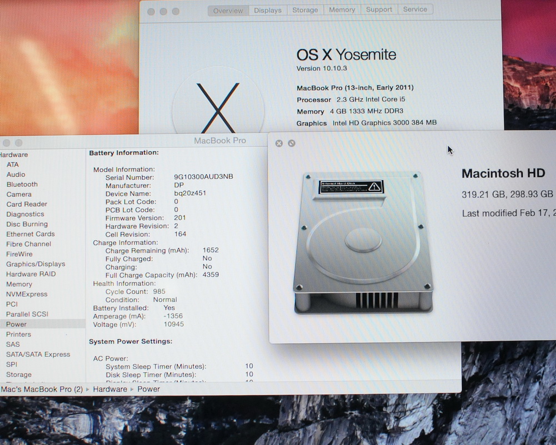This screenshot has height=445, width=556.
Task: Select Camera in the sidebar
Action: point(19,194)
